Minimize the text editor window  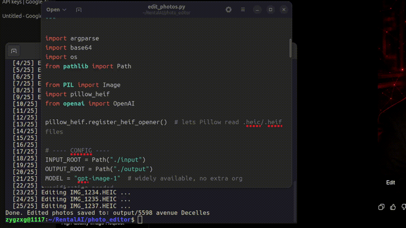coord(257,9)
